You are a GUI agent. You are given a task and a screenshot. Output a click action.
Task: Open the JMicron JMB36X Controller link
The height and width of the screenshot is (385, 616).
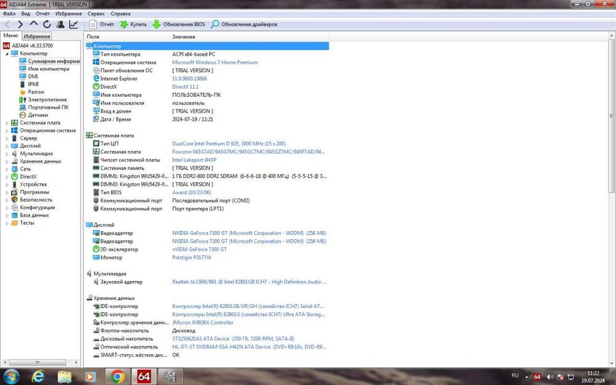tap(203, 323)
